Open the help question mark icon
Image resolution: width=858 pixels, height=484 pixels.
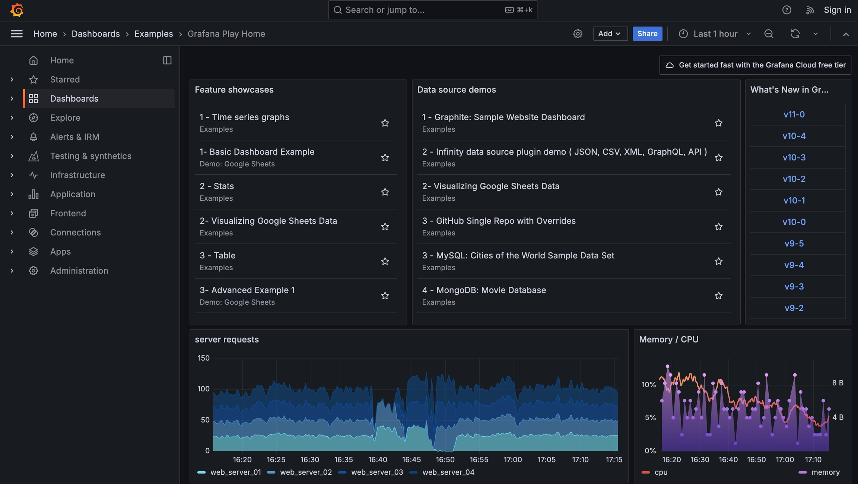click(786, 10)
